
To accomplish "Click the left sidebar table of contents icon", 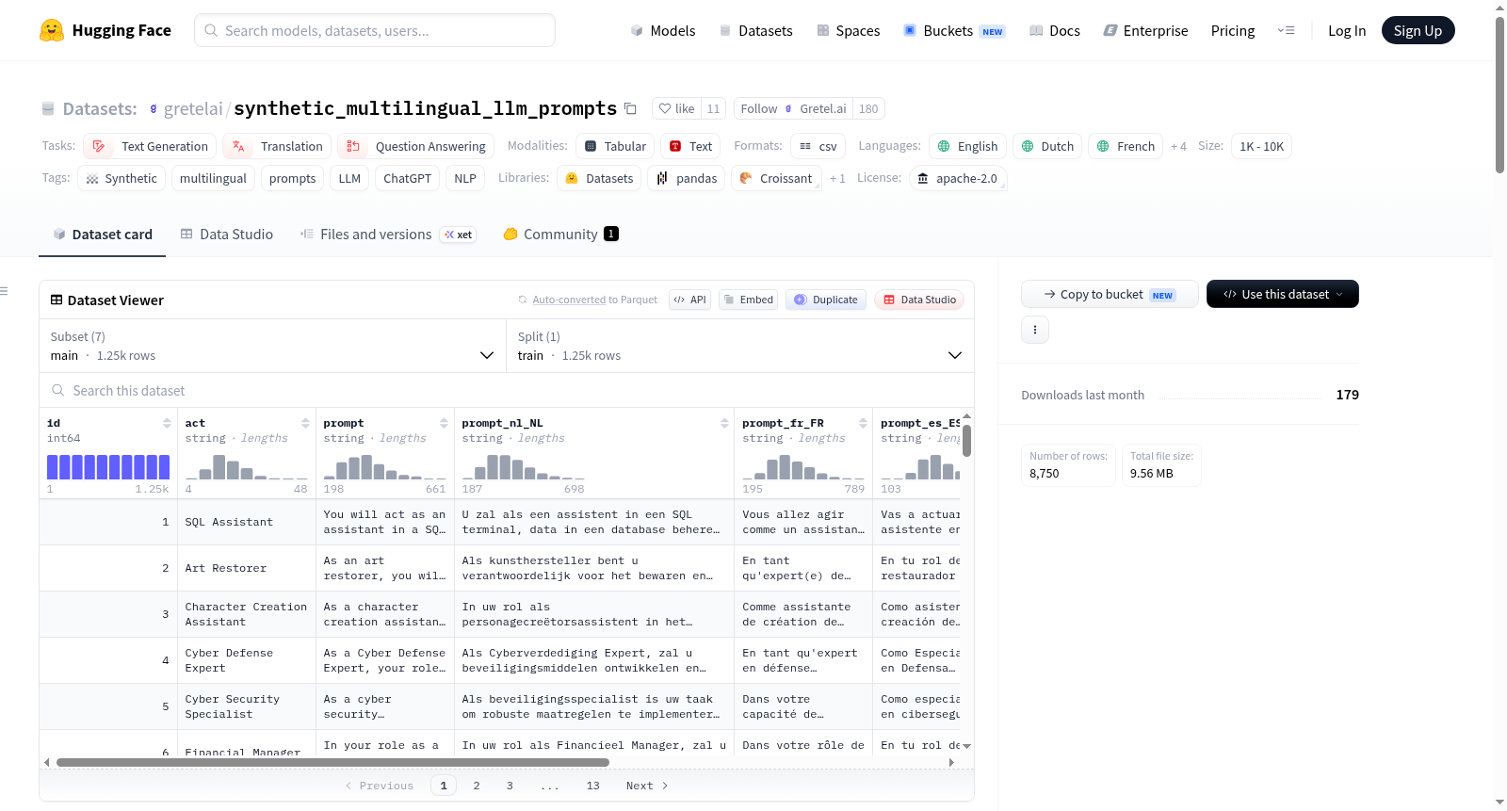I will coord(4,291).
